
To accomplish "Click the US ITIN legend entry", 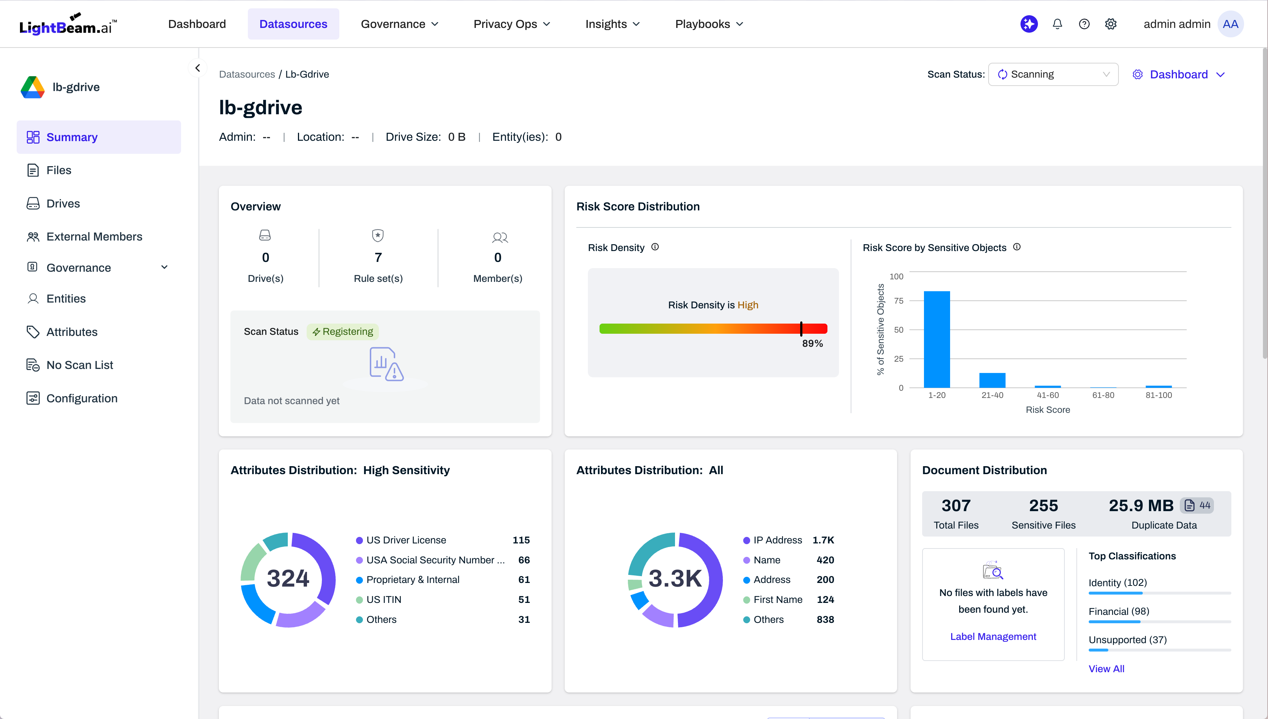I will click(443, 600).
